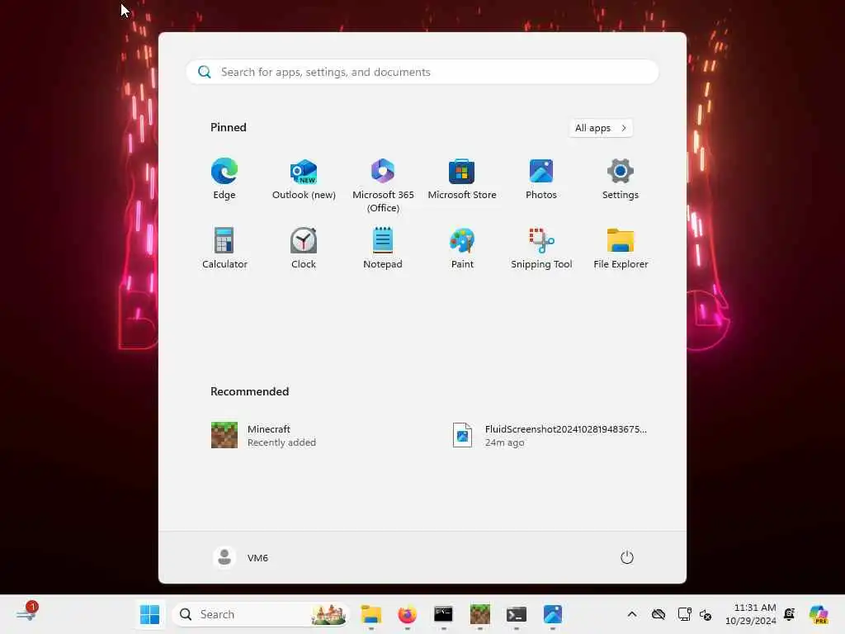This screenshot has width=845, height=634.
Task: Open the VM6 user account menu
Action: [240, 557]
